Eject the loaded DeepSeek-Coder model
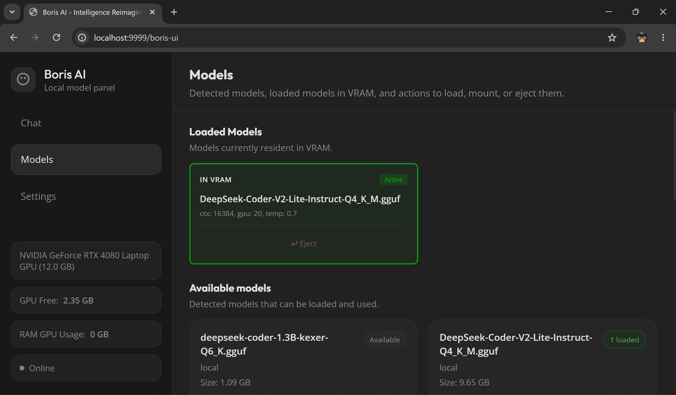The width and height of the screenshot is (676, 395). [304, 244]
